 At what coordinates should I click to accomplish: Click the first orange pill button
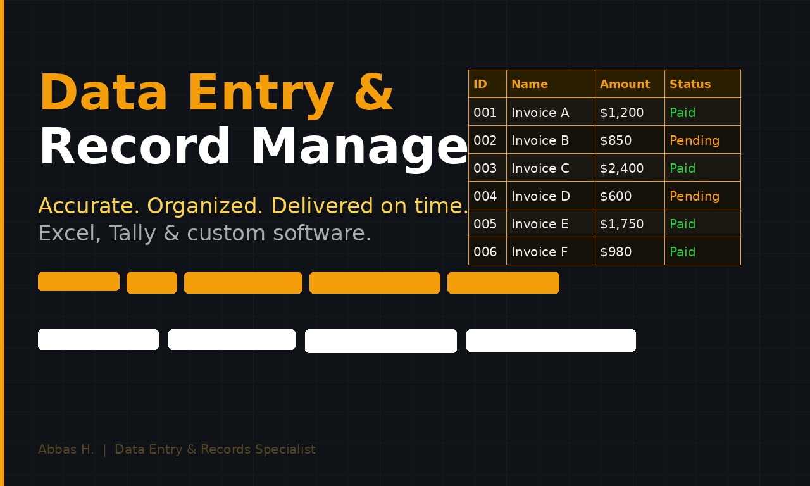click(78, 282)
